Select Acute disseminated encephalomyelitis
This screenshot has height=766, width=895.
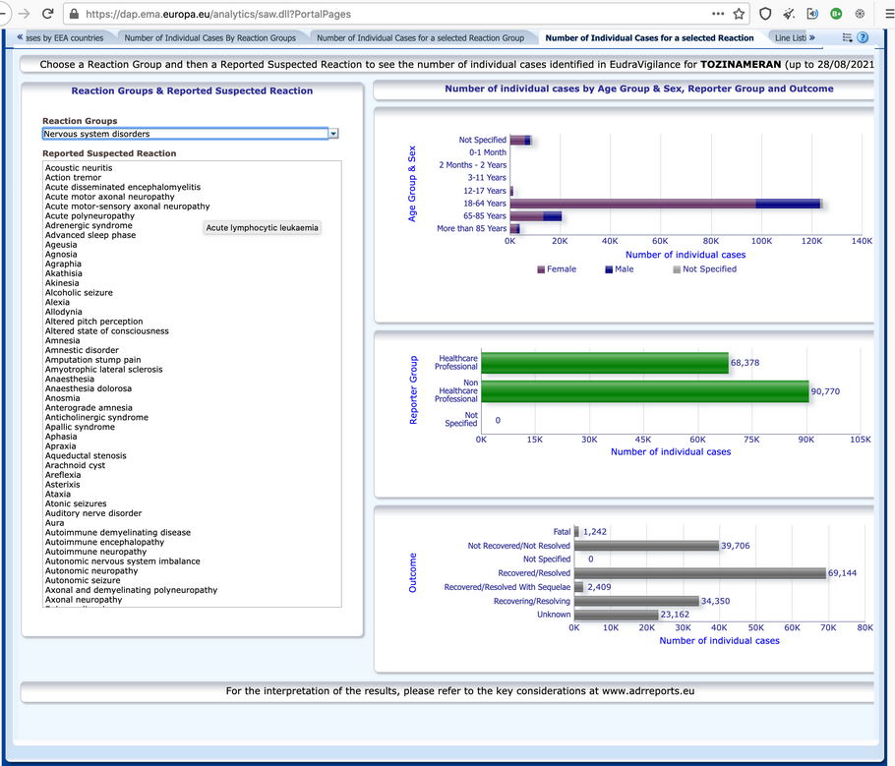[123, 187]
